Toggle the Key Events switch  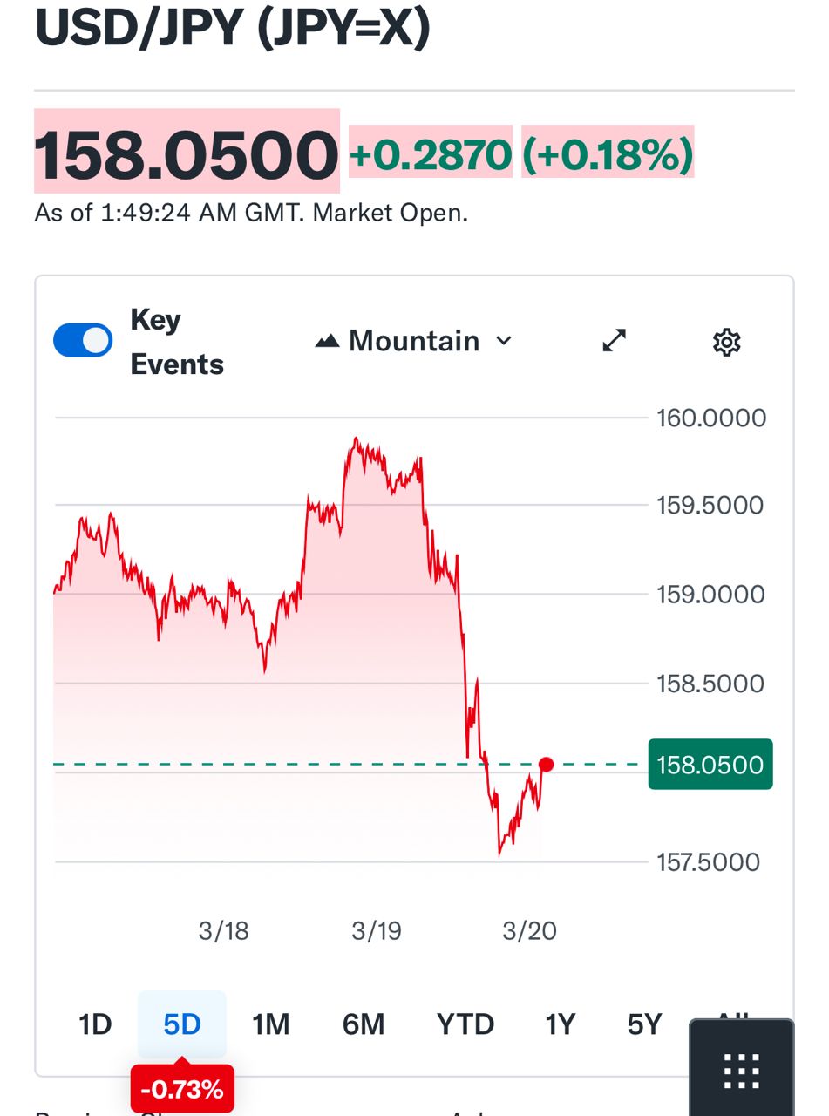[x=83, y=341]
